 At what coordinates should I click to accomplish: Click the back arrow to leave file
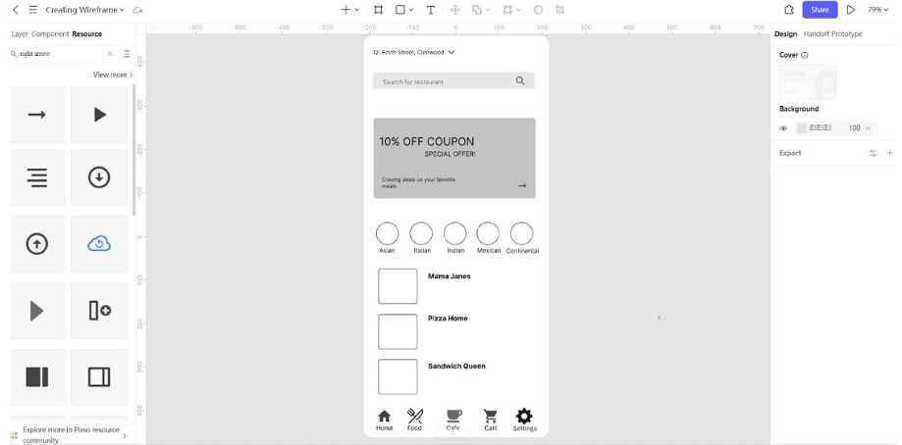pos(16,10)
